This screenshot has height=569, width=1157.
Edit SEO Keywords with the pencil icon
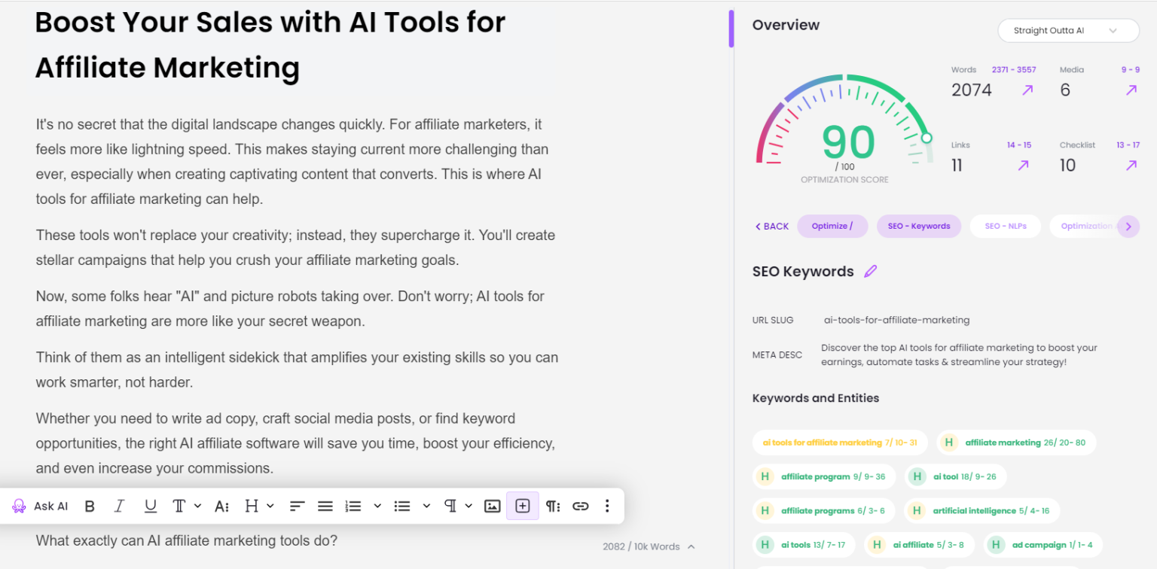(x=871, y=272)
